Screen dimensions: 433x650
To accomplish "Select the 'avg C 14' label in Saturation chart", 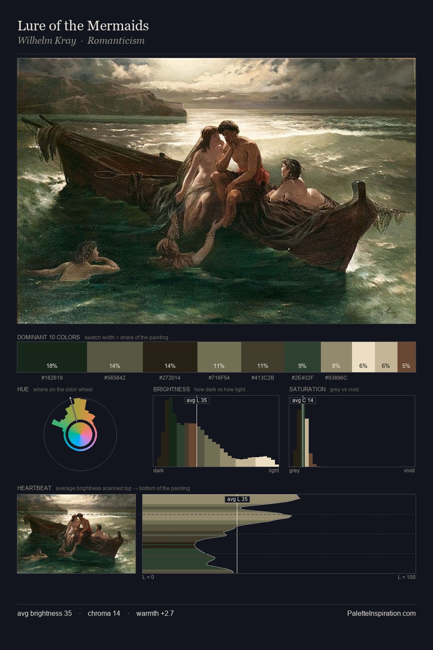I will [303, 400].
